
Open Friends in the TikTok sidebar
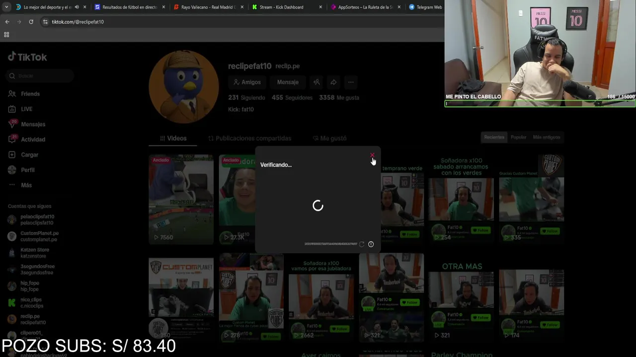pyautogui.click(x=24, y=94)
